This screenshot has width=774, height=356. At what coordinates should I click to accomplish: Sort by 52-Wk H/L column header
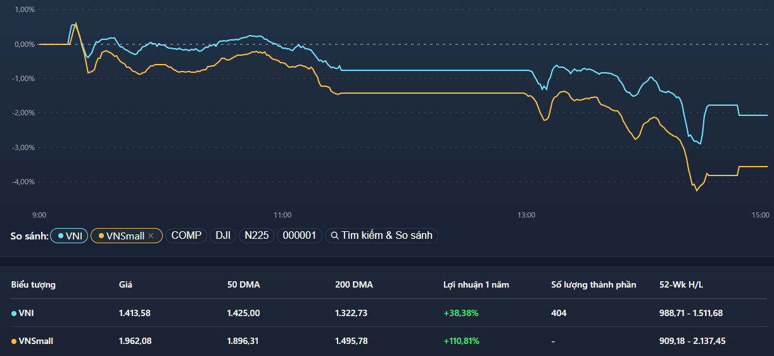681,284
